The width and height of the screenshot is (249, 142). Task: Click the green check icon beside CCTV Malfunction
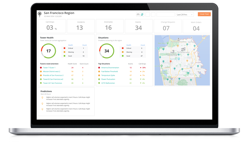99,83
